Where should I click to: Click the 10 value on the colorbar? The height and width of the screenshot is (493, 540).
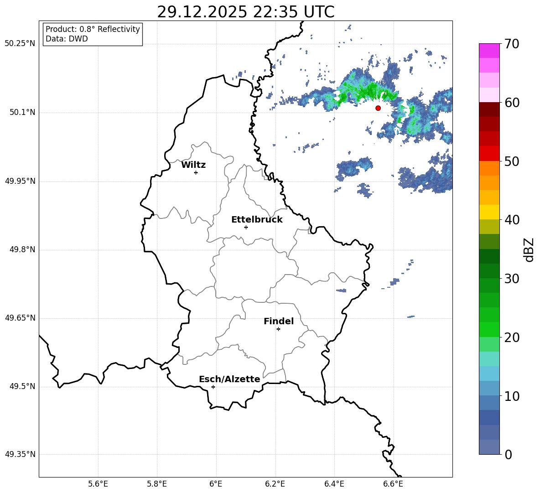(x=512, y=396)
